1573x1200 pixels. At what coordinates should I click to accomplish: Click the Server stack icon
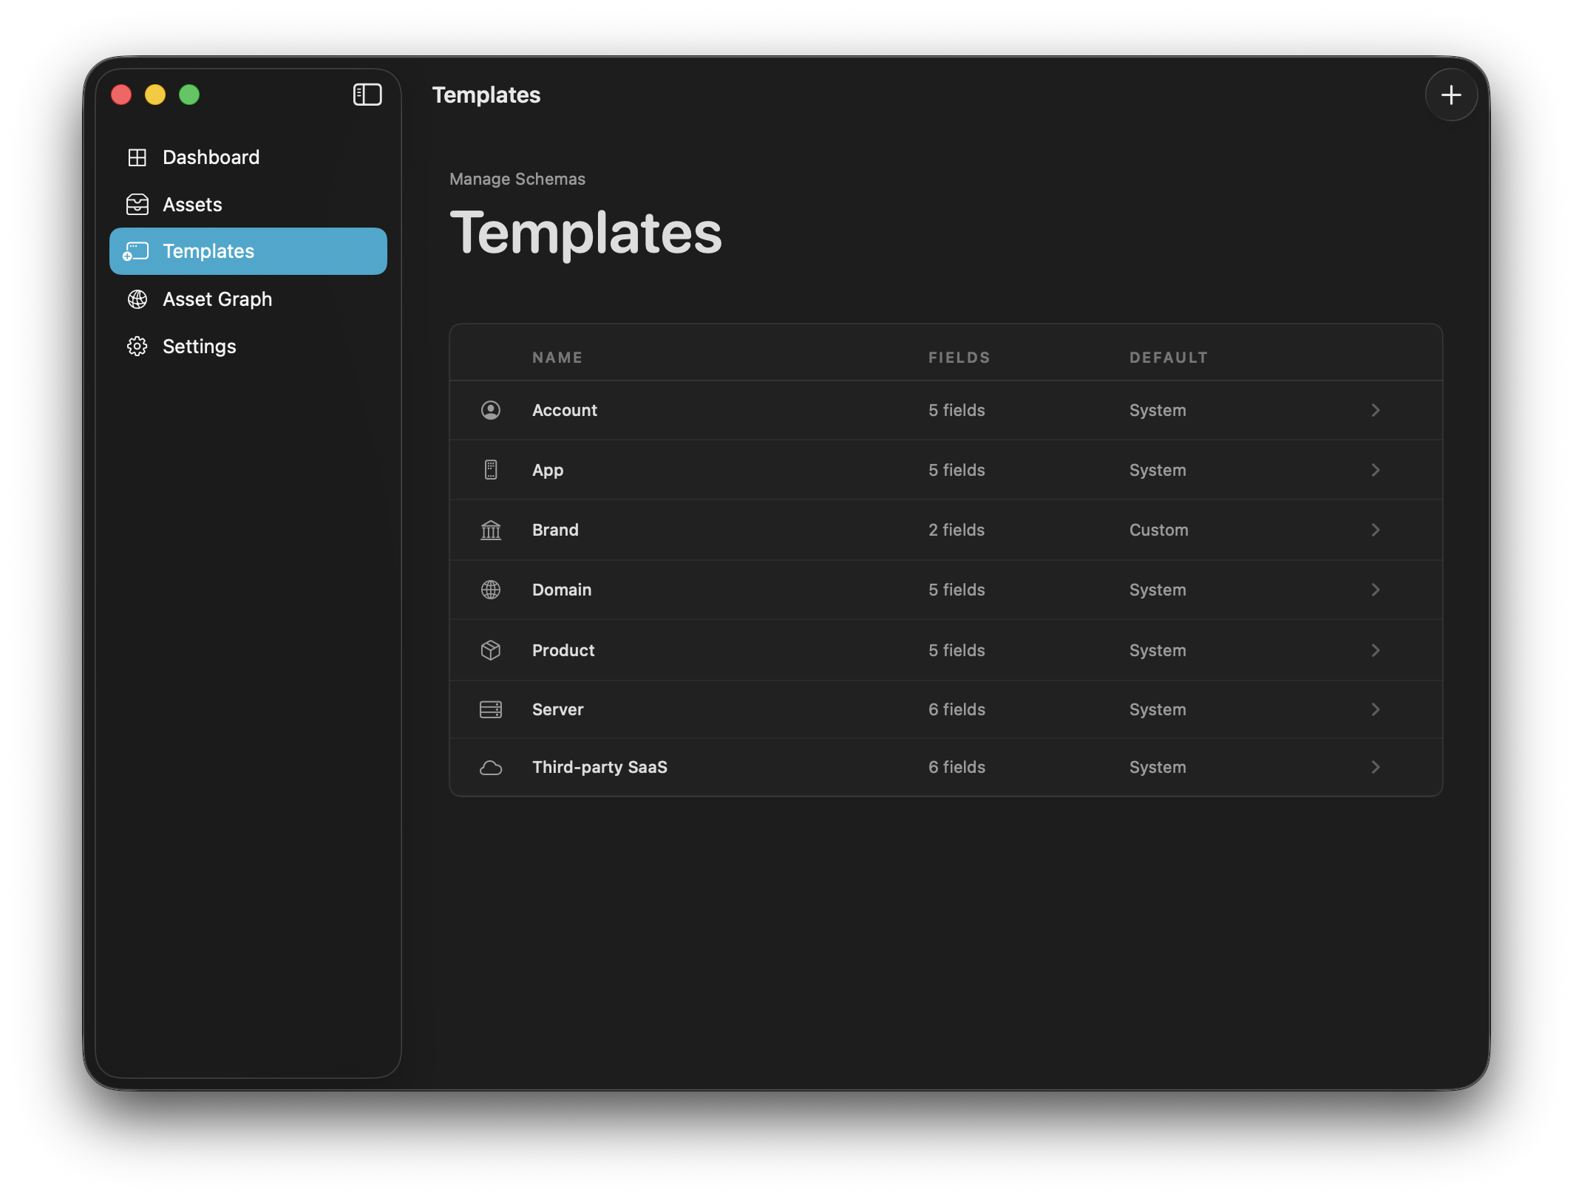491,709
